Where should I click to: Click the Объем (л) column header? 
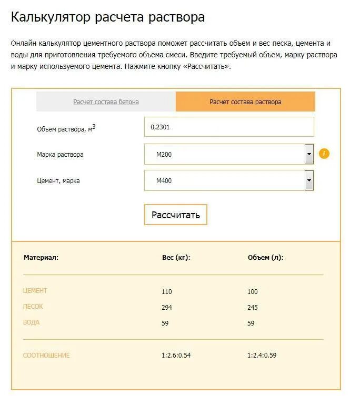(x=265, y=258)
